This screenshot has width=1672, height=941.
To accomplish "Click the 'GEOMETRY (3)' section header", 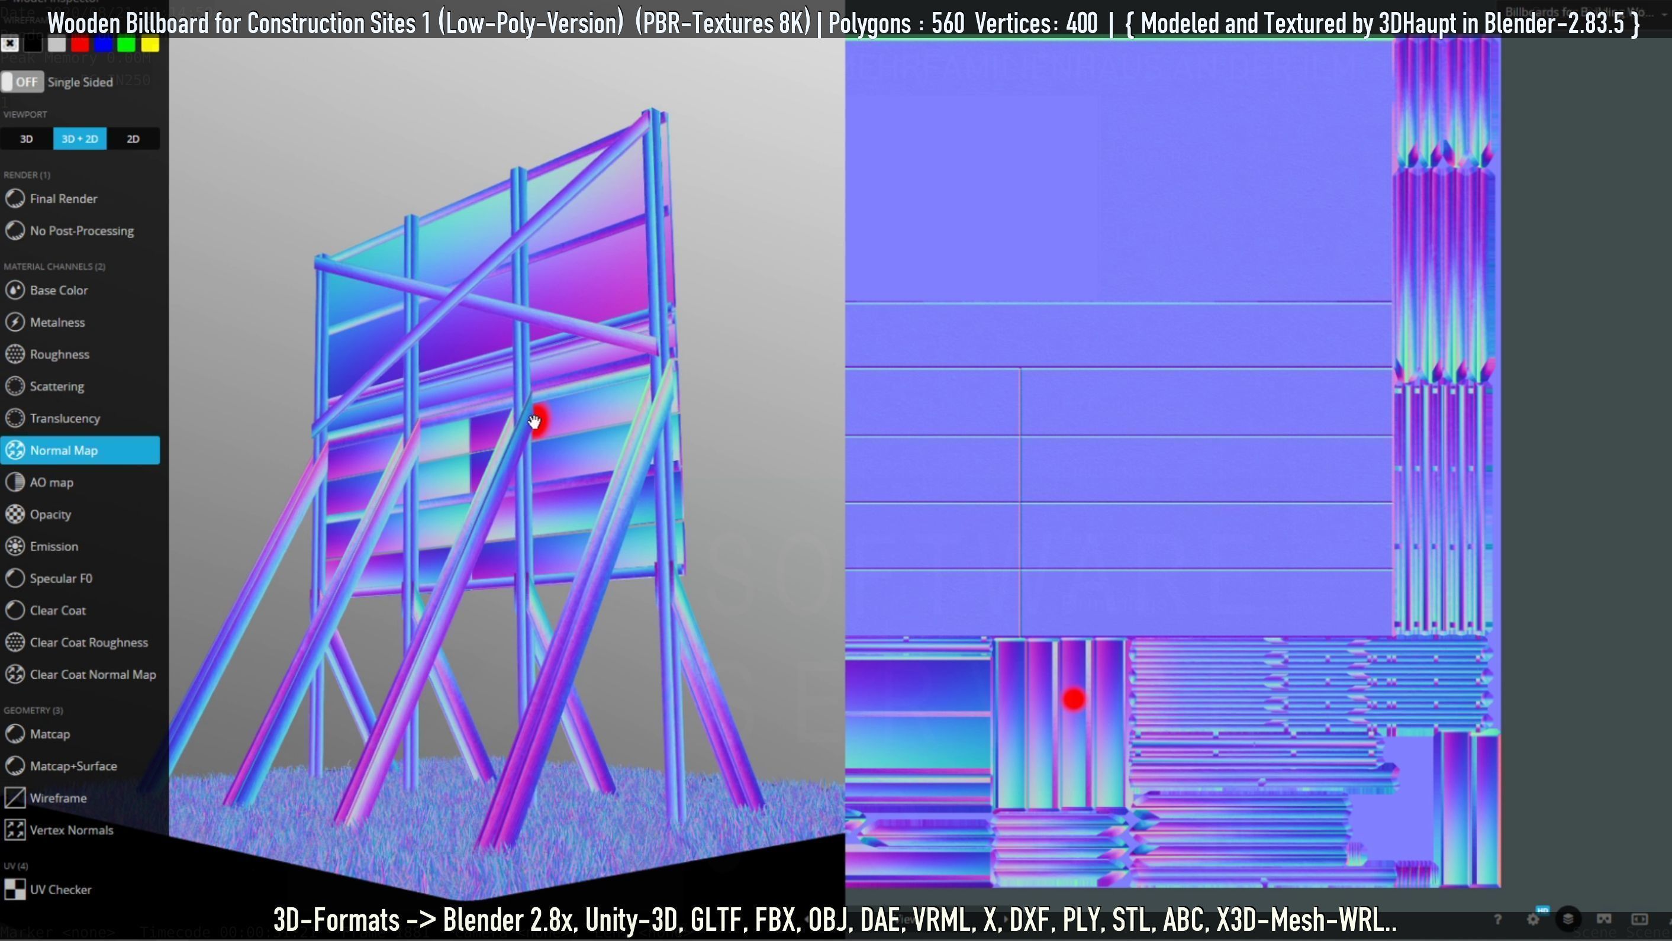I will point(33,711).
